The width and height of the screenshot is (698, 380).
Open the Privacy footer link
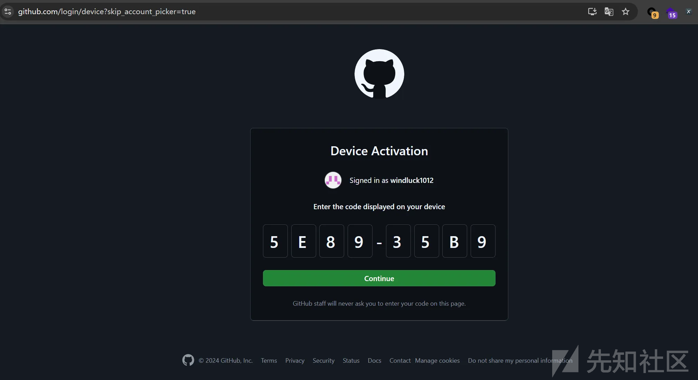(x=295, y=361)
